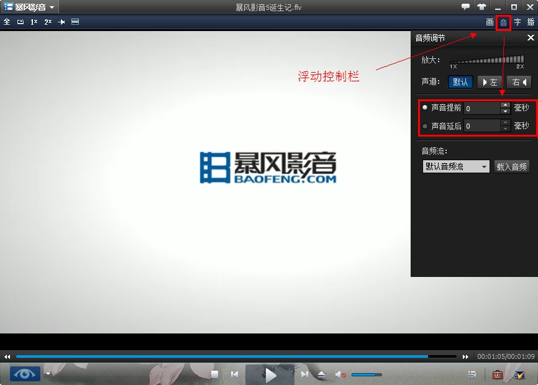Click the speech bubble feedback icon
The height and width of the screenshot is (385, 538).
(x=465, y=6)
